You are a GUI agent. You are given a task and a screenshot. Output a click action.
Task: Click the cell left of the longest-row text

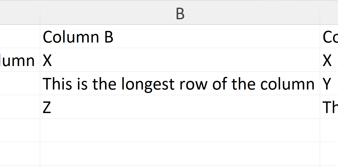[x=20, y=83]
